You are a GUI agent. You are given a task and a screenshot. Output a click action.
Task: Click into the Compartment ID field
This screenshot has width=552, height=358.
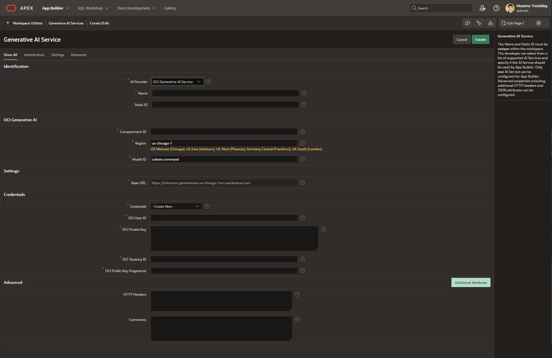click(224, 132)
